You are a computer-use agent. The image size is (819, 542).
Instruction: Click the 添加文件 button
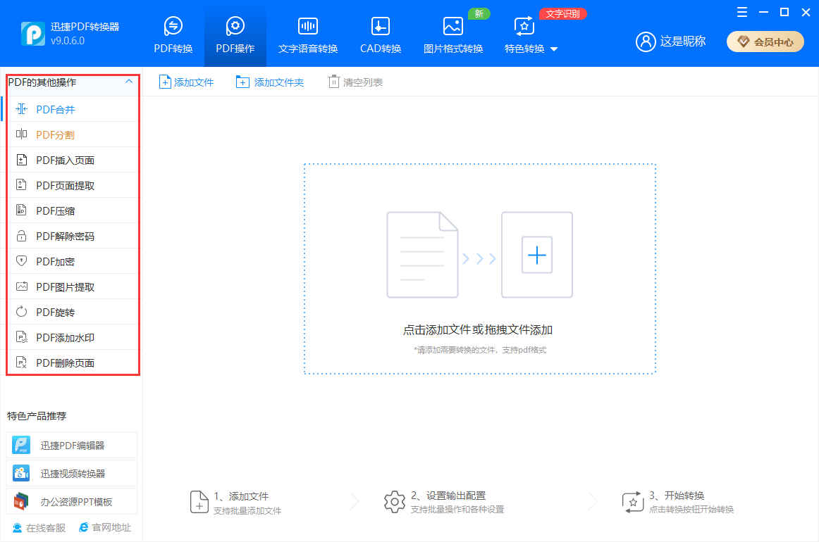(187, 82)
